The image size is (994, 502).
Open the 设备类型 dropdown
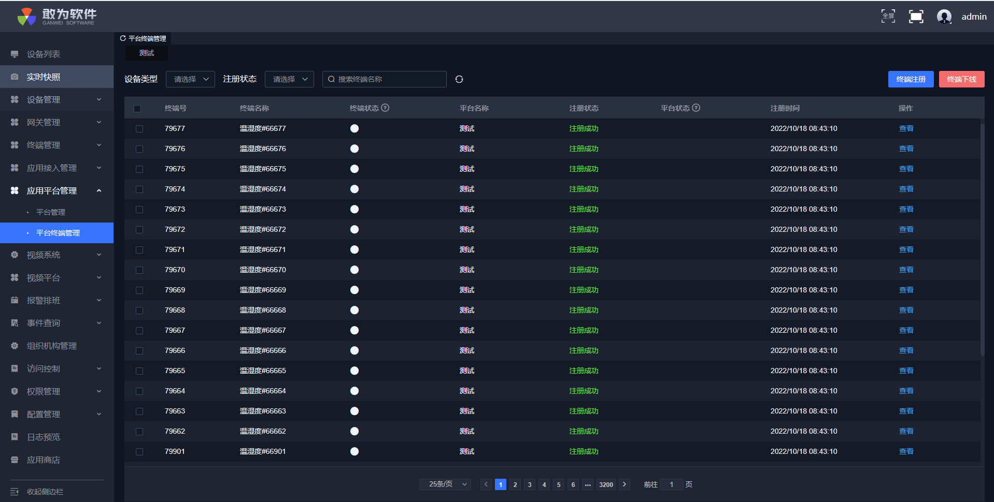pyautogui.click(x=190, y=79)
